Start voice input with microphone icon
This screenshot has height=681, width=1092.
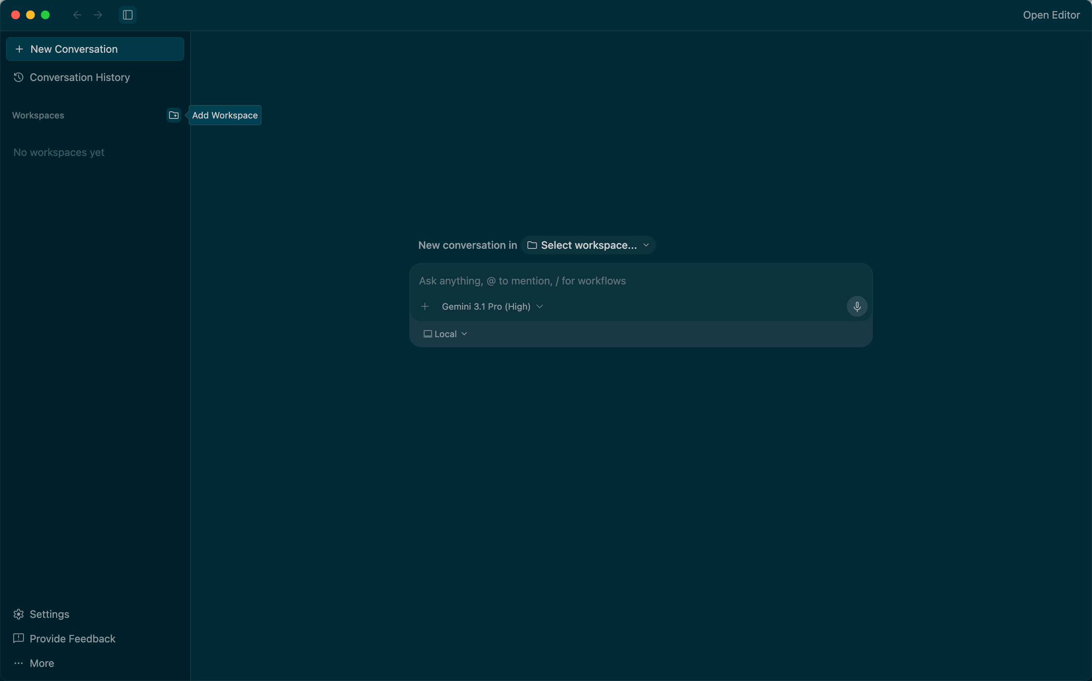tap(857, 306)
